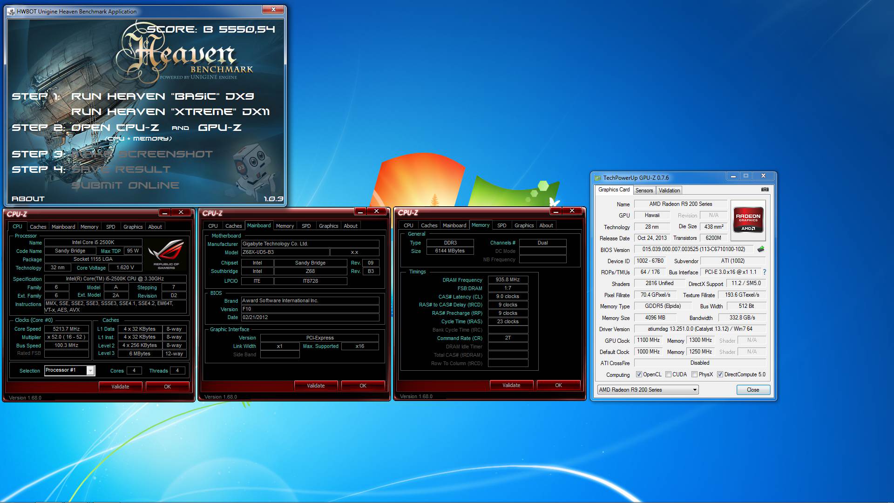This screenshot has height=503, width=894.
Task: Click Run Heaven "Xtreme" DX11
Action: 170,112
